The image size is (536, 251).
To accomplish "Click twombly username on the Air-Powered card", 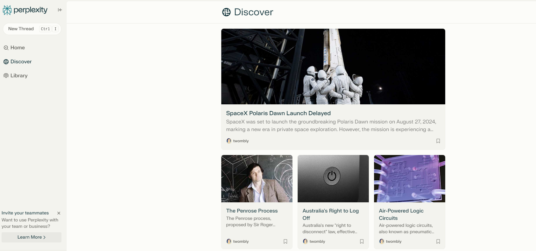I will tap(394, 241).
